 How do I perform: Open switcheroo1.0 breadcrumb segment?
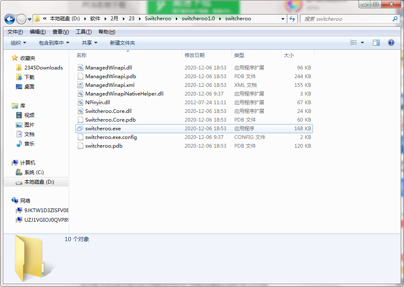[x=198, y=19]
